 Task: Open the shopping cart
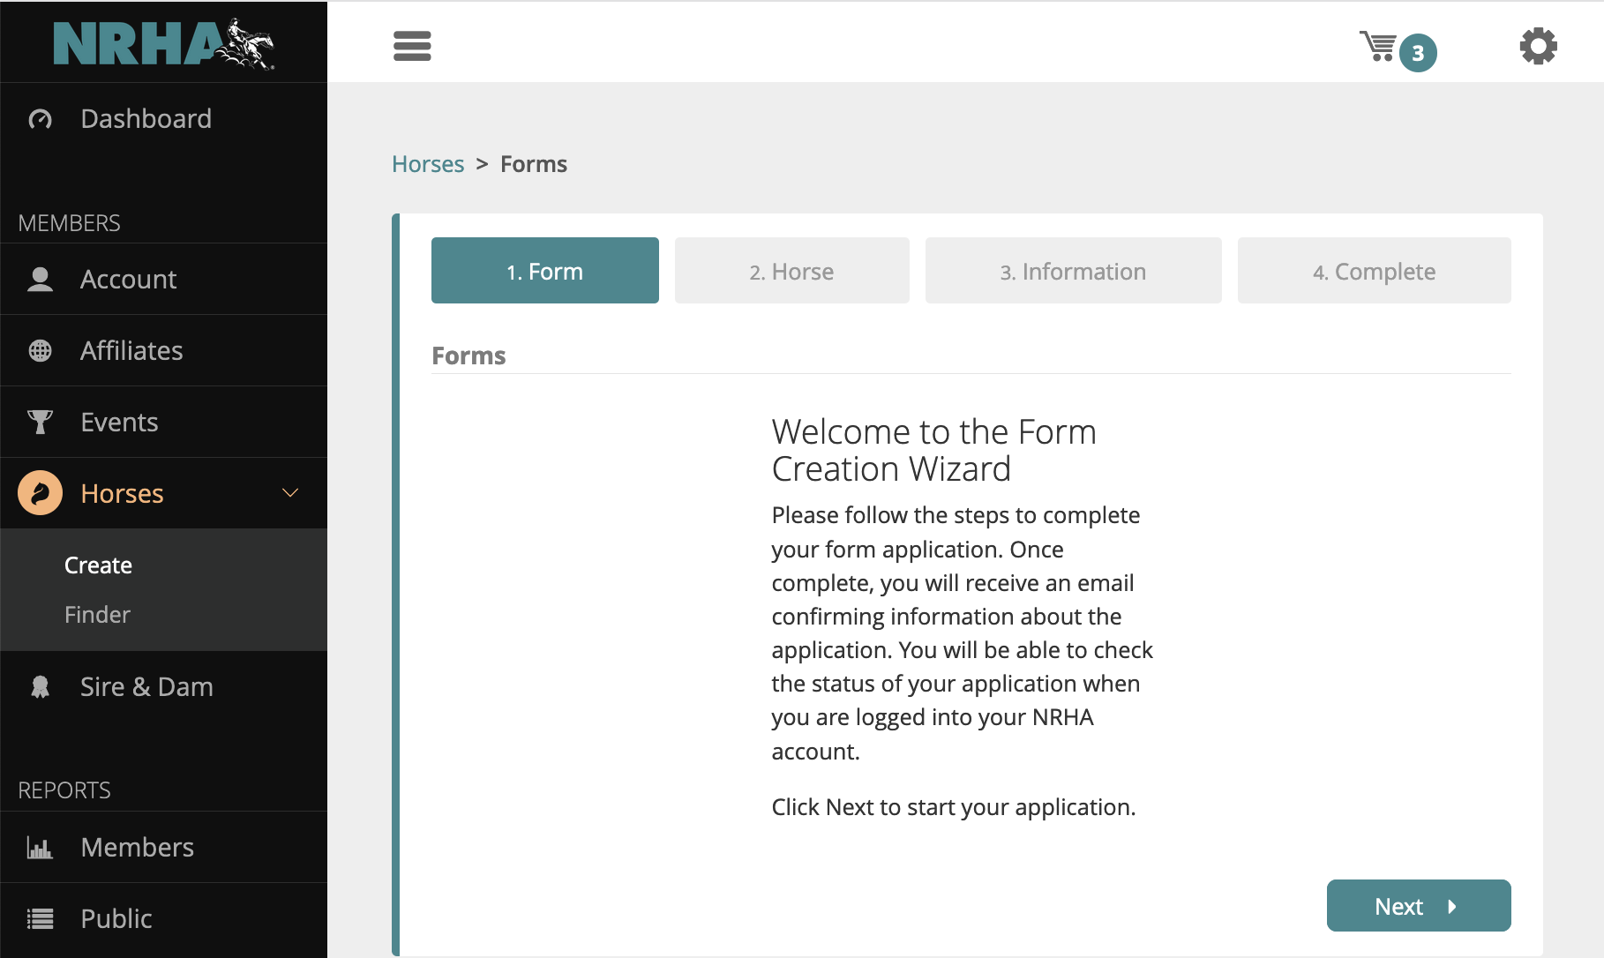point(1380,47)
